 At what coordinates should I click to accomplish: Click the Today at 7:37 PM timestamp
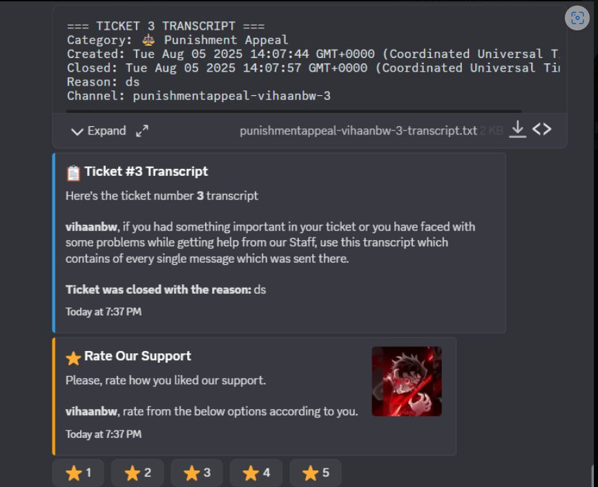[x=104, y=312]
